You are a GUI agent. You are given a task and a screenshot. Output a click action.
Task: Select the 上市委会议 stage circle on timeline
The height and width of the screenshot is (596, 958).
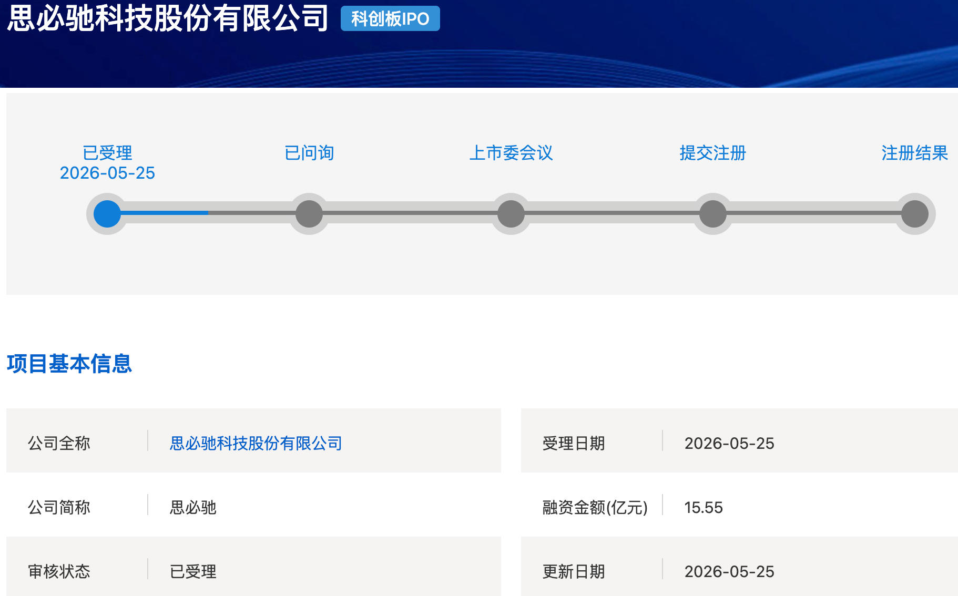click(511, 214)
